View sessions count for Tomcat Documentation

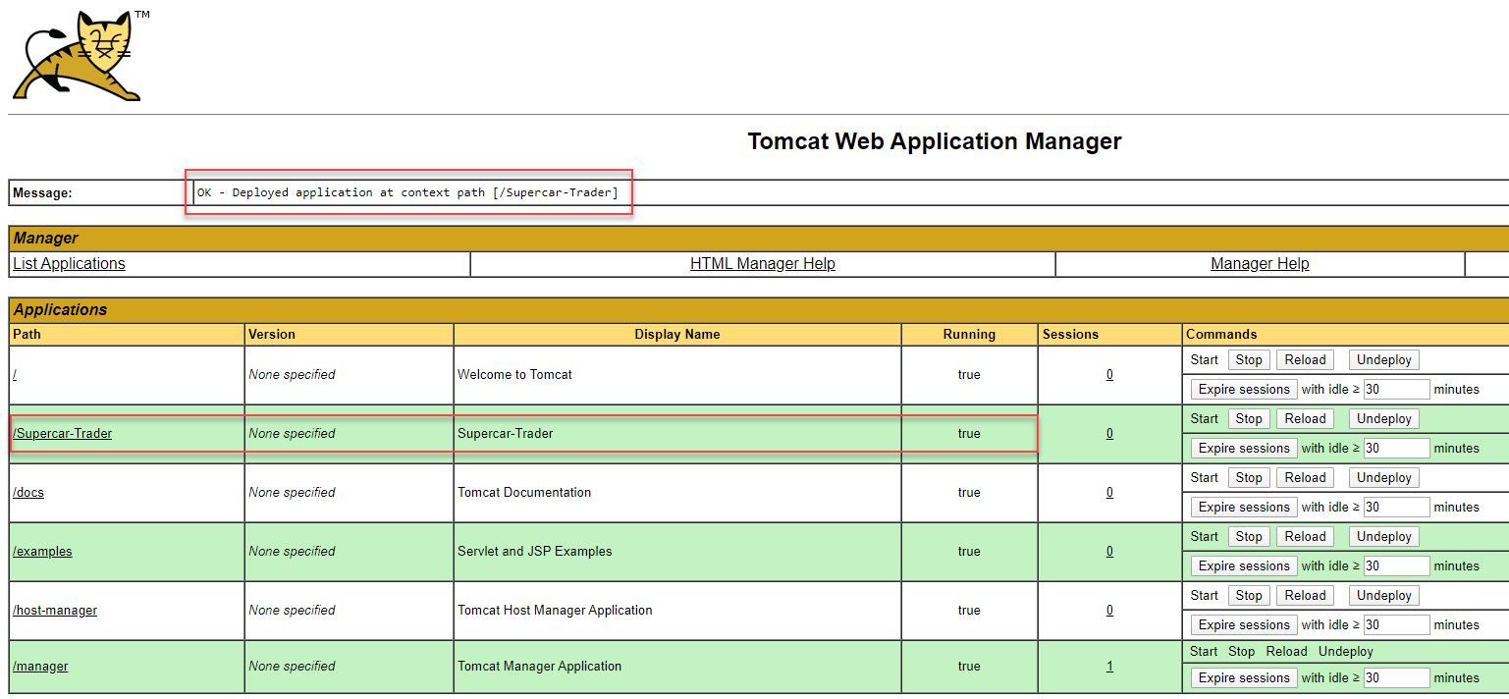pos(1109,492)
